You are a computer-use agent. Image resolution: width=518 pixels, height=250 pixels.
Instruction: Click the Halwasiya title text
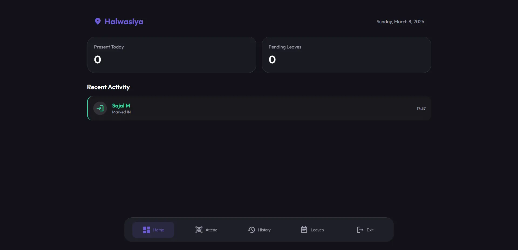pyautogui.click(x=124, y=22)
